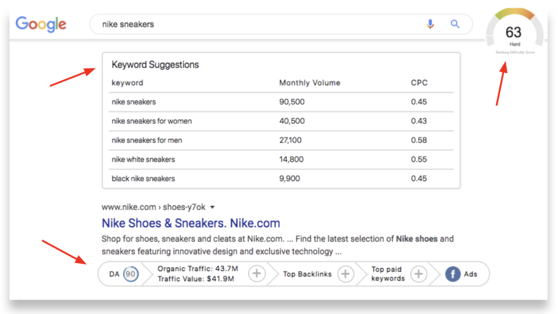Viewport: 559px width, 314px height.
Task: Open Facebook Ads icon
Action: pos(453,274)
